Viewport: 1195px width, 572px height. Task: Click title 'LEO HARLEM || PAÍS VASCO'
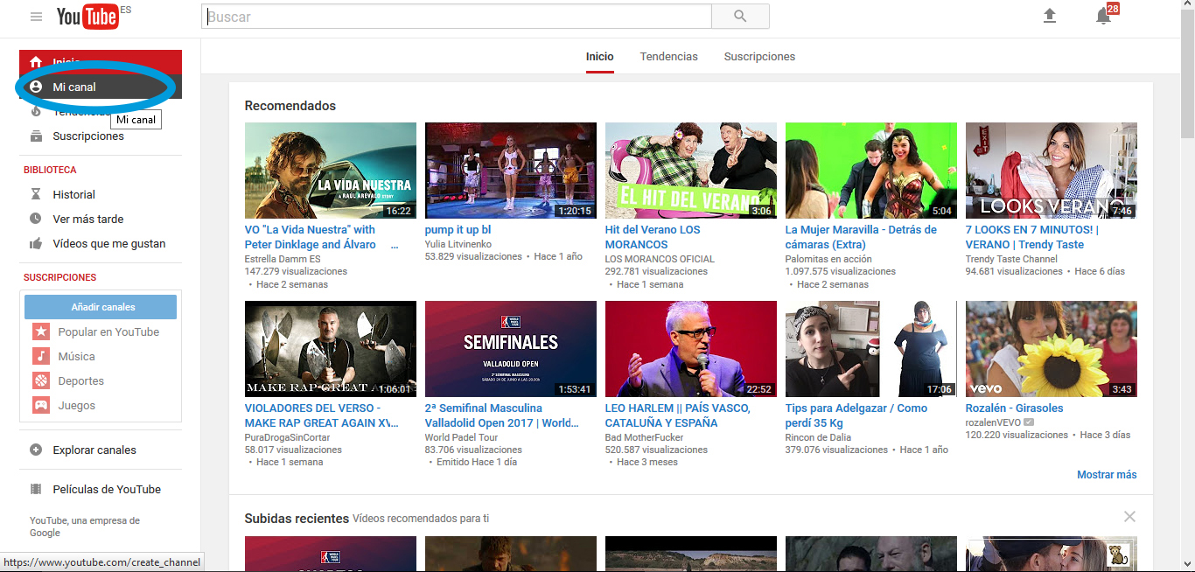click(678, 415)
